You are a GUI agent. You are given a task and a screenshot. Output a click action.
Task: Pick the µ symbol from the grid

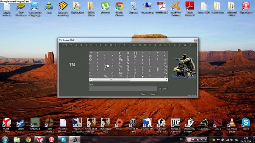(157, 66)
